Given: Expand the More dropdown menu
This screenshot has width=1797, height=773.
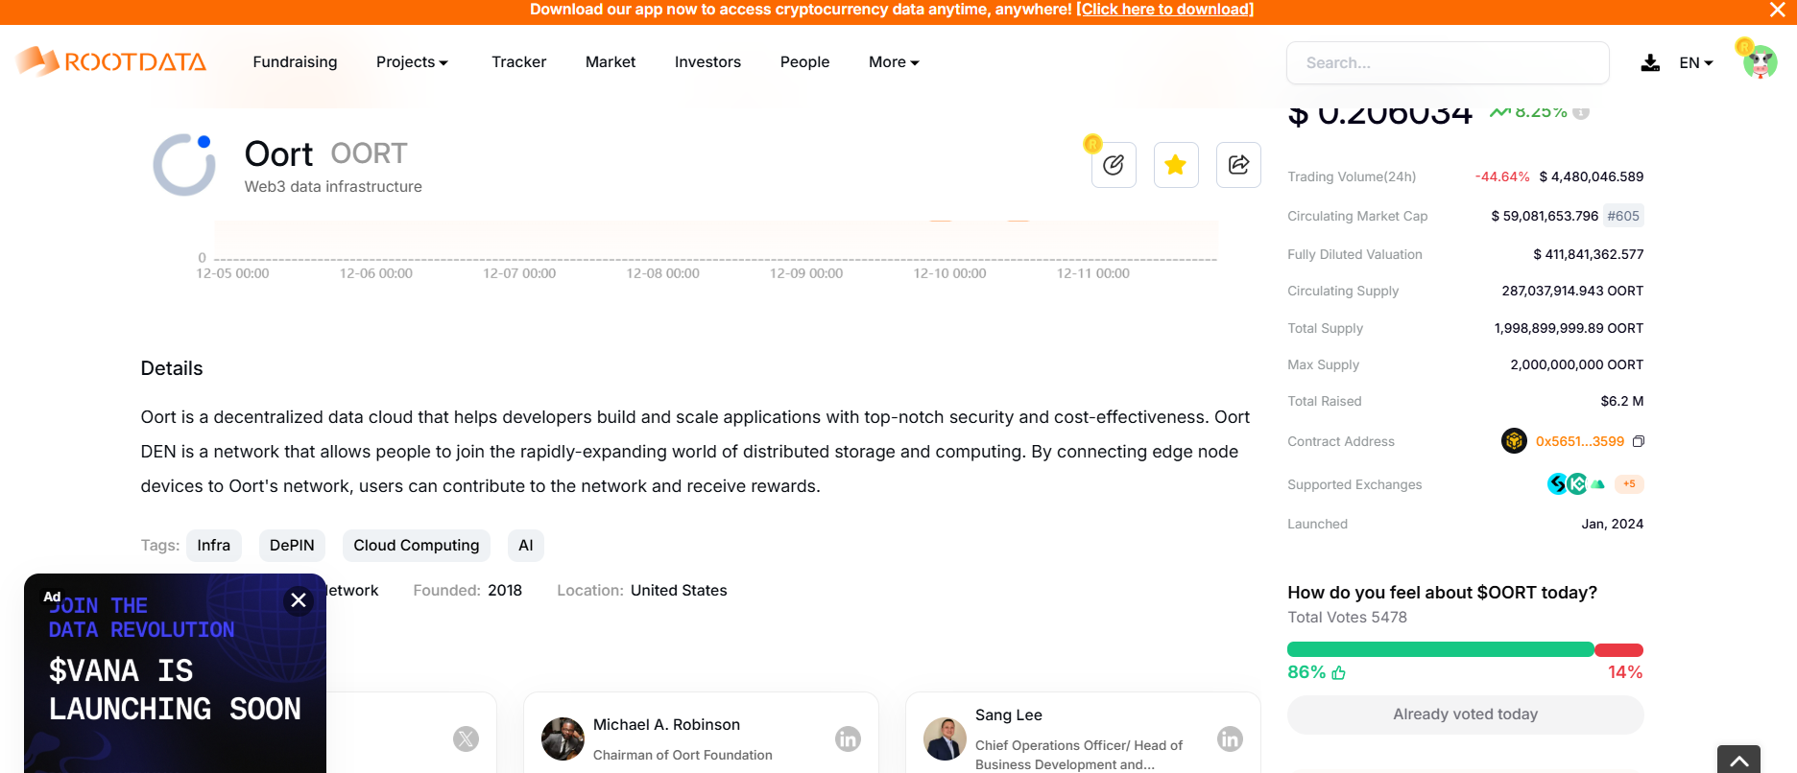Looking at the screenshot, I should tap(894, 62).
